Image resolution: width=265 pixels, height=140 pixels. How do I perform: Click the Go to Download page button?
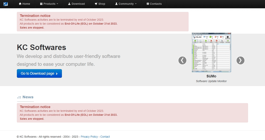click(39, 73)
